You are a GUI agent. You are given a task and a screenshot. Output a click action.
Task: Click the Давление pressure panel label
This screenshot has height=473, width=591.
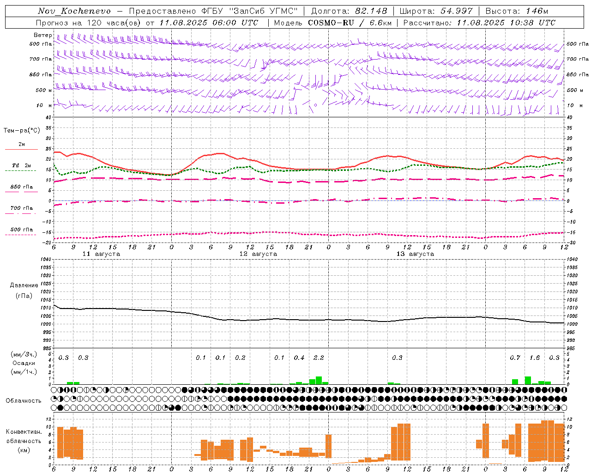coord(24,285)
